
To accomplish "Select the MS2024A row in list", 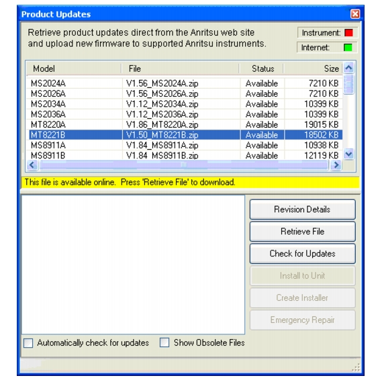I will pos(185,83).
